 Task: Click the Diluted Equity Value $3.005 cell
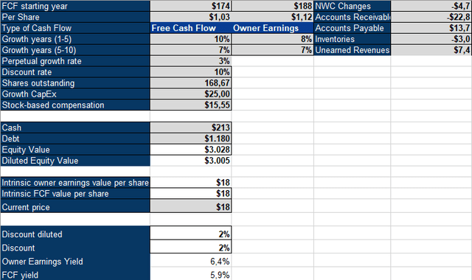190,161
